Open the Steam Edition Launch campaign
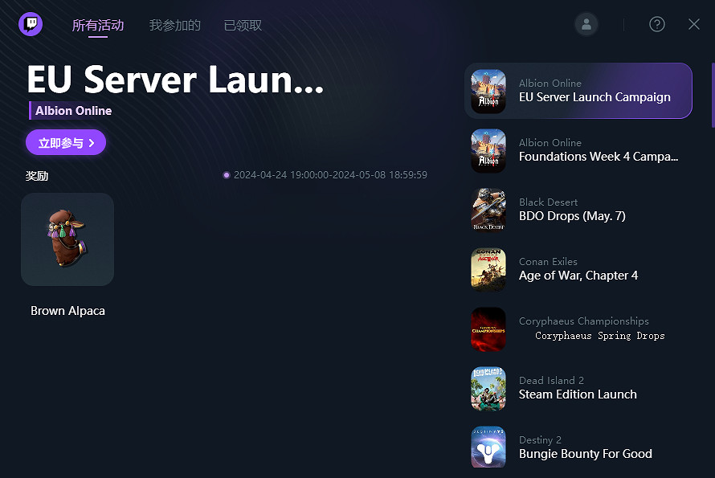The width and height of the screenshot is (715, 478). [x=578, y=394]
